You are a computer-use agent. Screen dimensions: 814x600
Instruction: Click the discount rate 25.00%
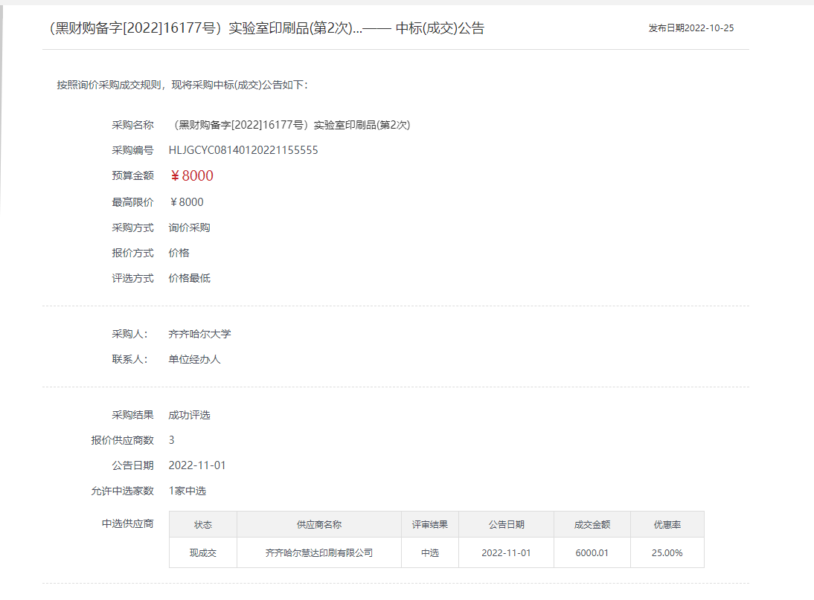click(x=666, y=552)
